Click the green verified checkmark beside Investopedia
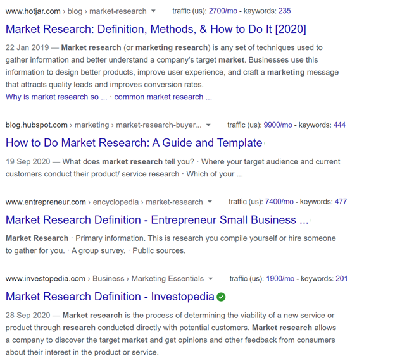 click(221, 297)
